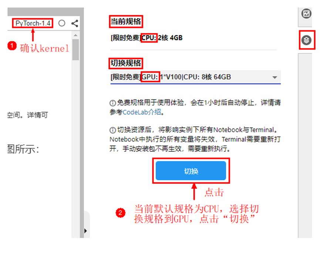Click the kernel idle status circle
Screen dimensions: 320x258
[x=62, y=23]
